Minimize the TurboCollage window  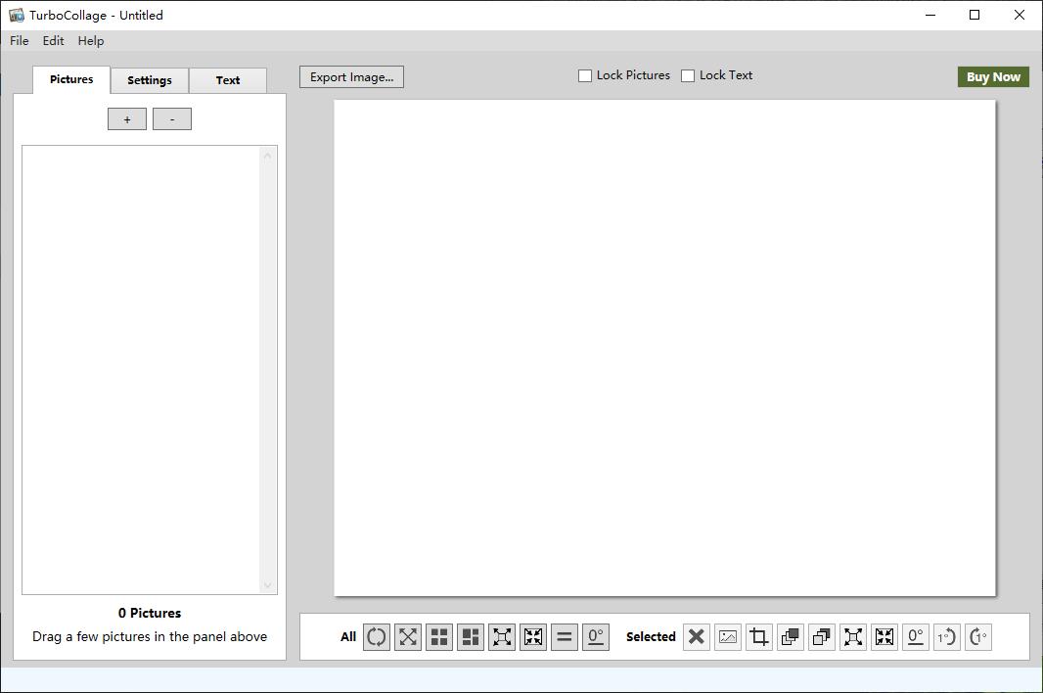pos(930,15)
